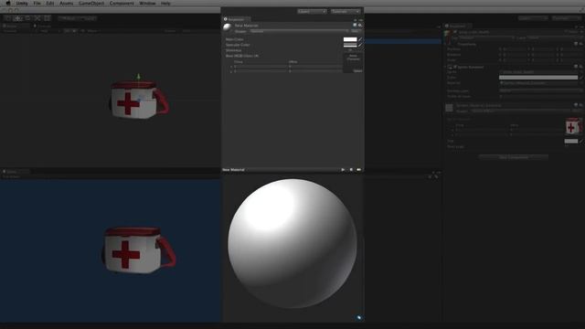Click the Offset X field of New Material
Image resolution: width=585 pixels, height=329 pixels.
tap(315, 67)
